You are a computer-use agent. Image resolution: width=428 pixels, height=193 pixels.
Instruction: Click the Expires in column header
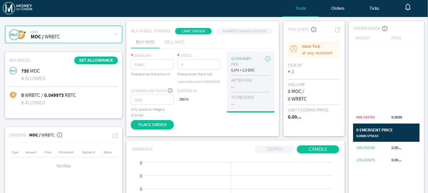pyautogui.click(x=88, y=152)
